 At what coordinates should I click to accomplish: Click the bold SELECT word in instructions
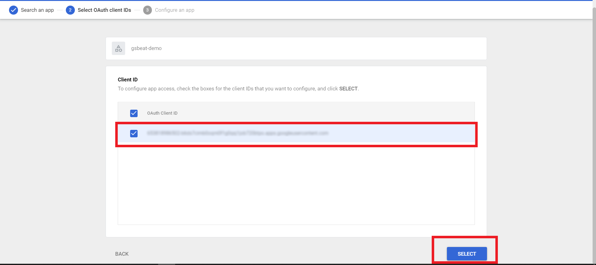point(348,89)
